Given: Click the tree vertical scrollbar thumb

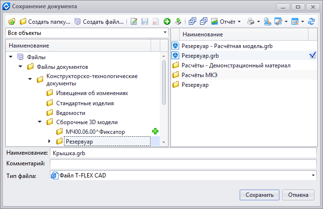Looking at the screenshot, I should click(x=164, y=82).
